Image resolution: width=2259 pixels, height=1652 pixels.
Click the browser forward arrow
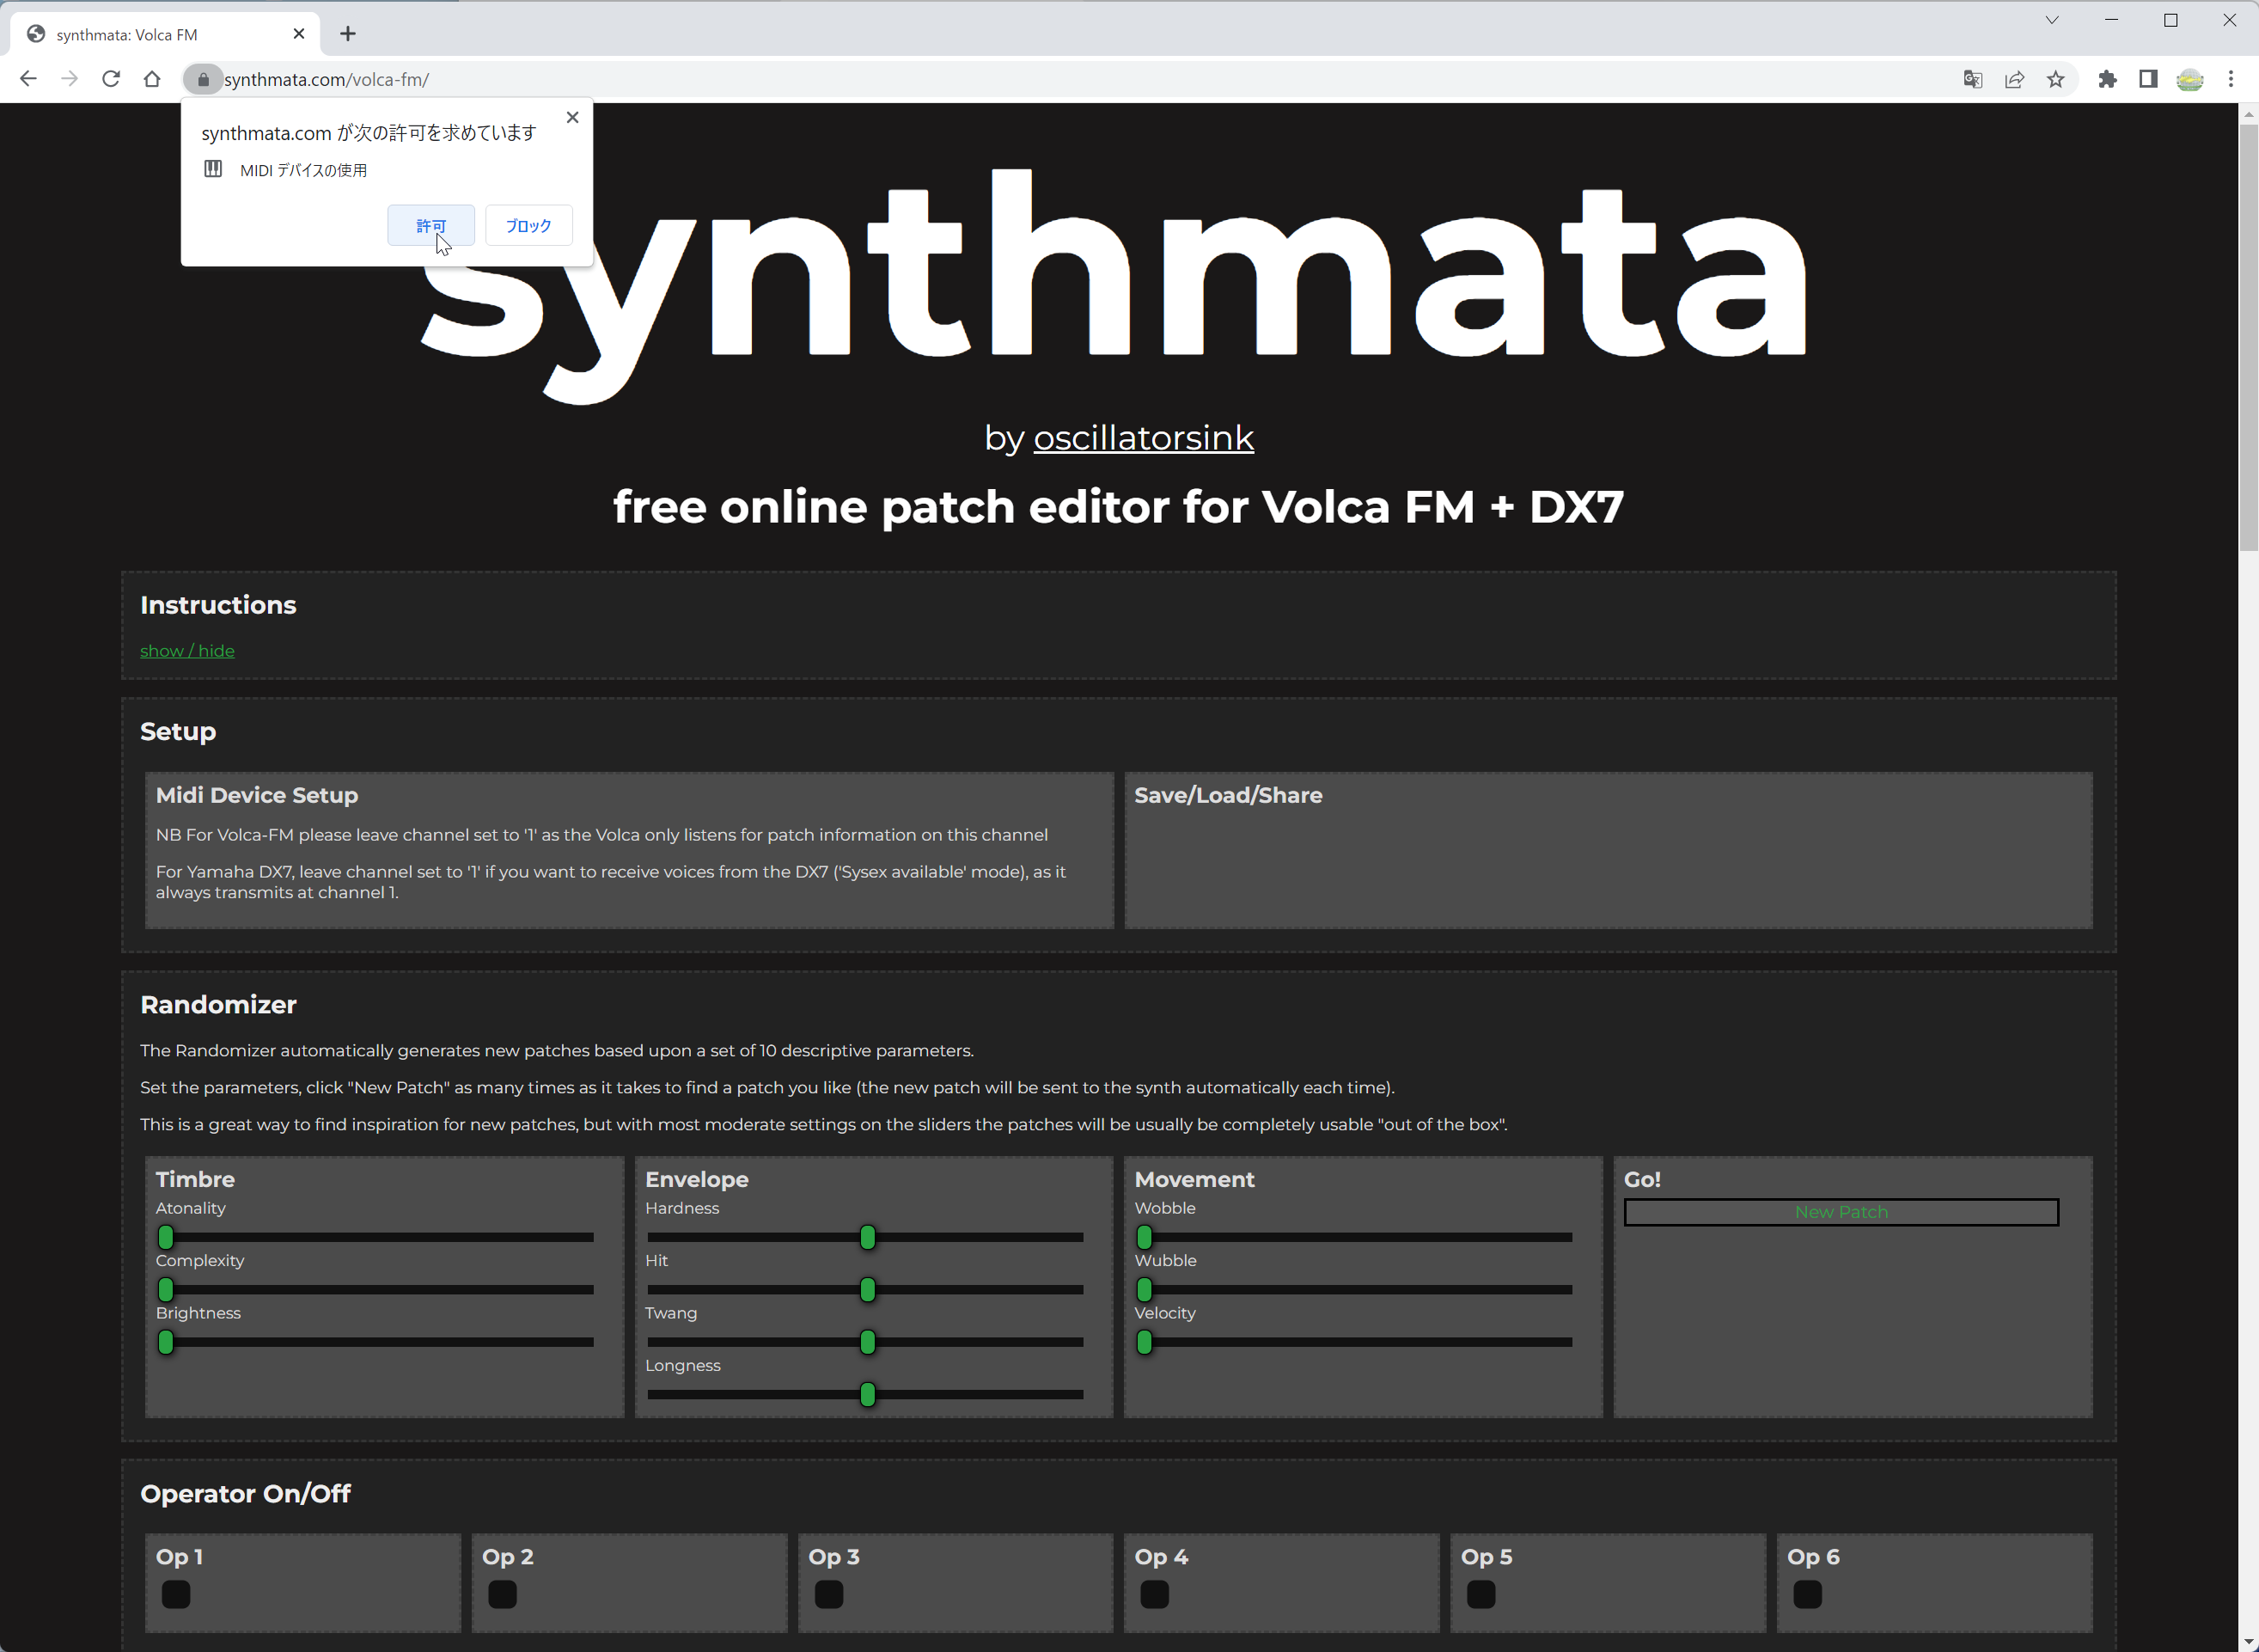[69, 79]
